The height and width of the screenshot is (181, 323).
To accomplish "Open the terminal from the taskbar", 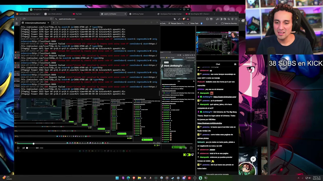I will point(206,178).
